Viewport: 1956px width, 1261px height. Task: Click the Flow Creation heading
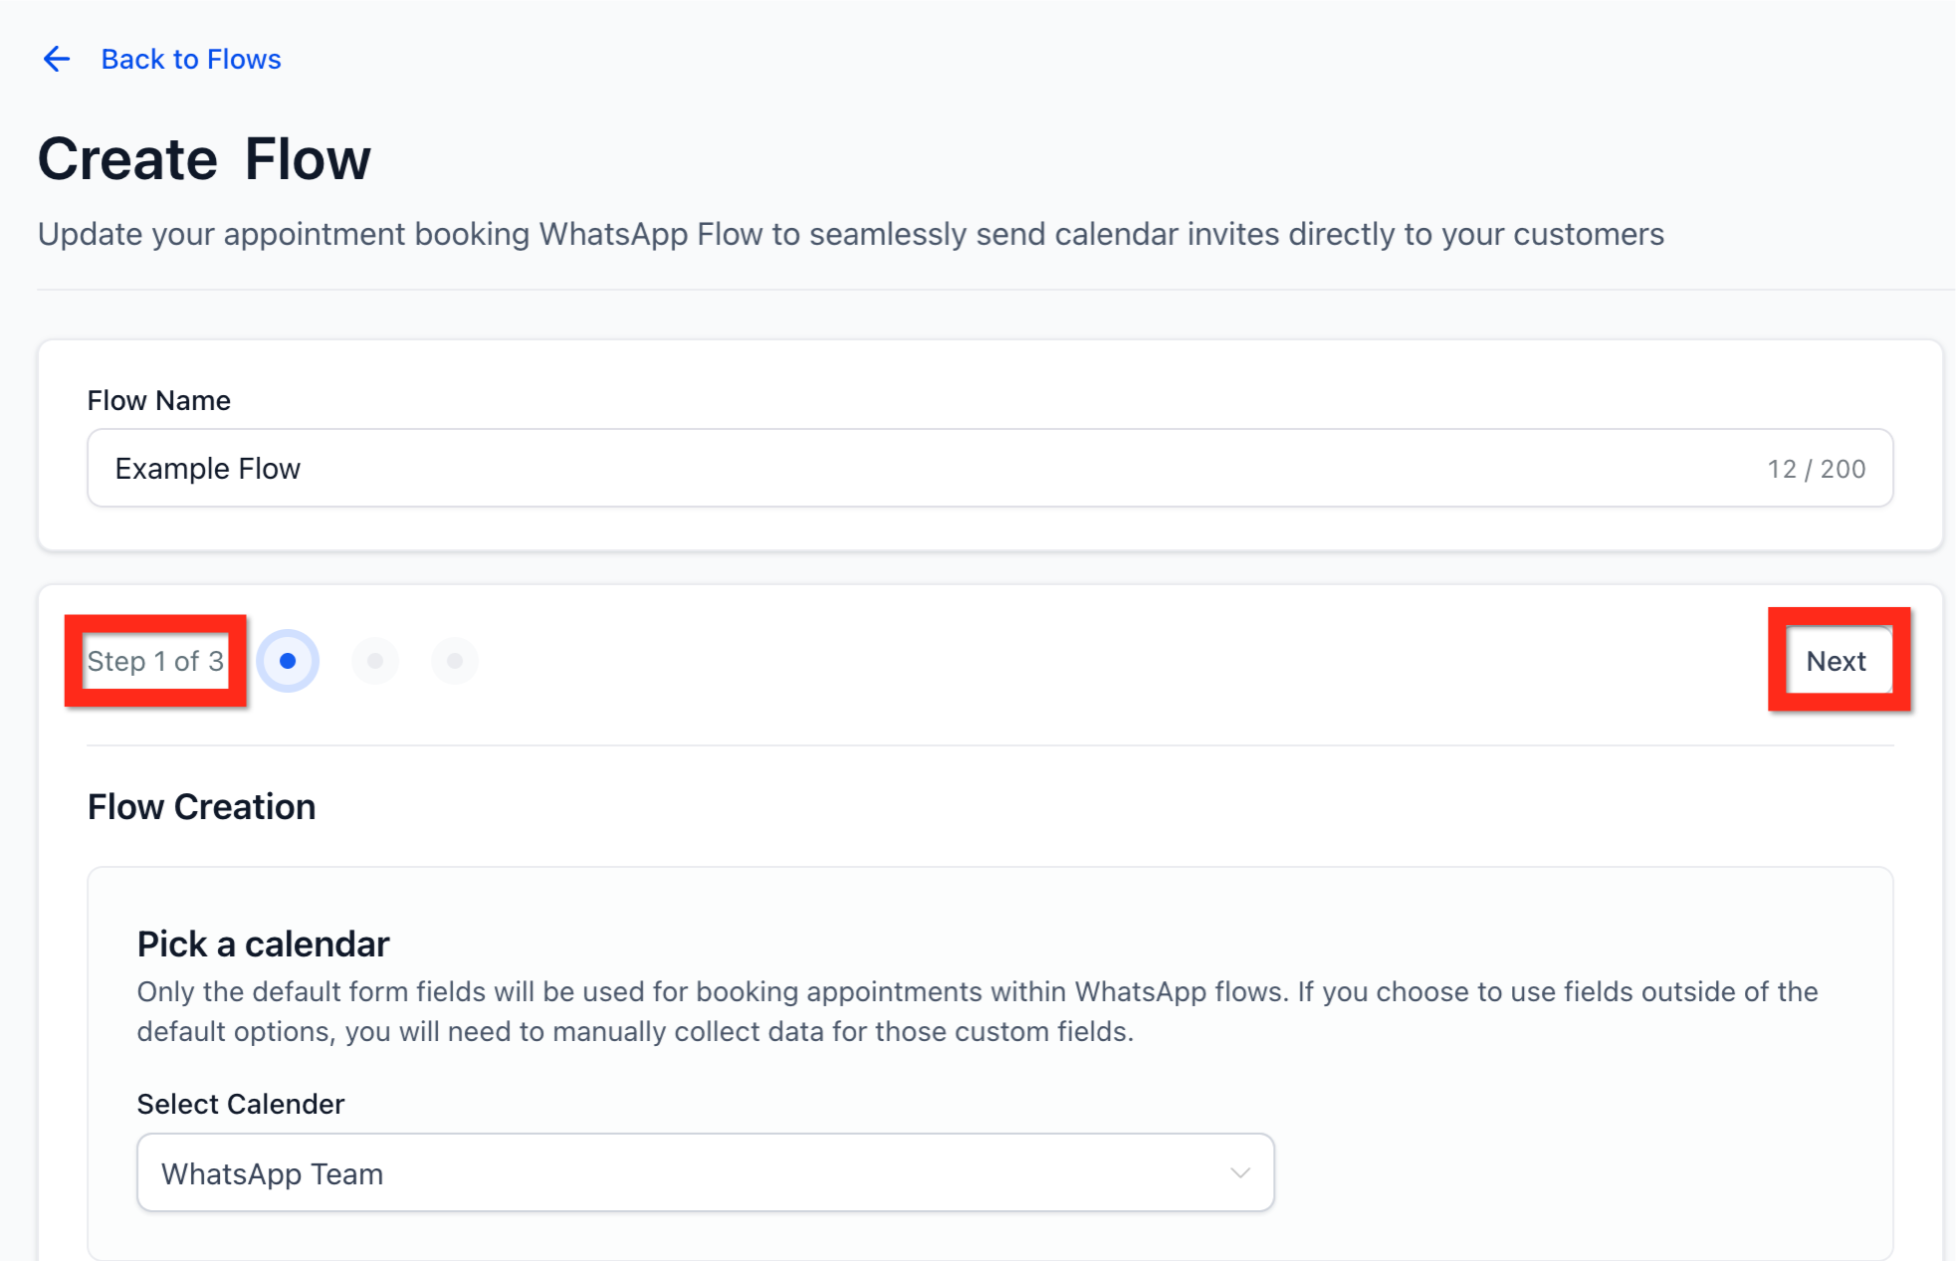pyautogui.click(x=201, y=806)
